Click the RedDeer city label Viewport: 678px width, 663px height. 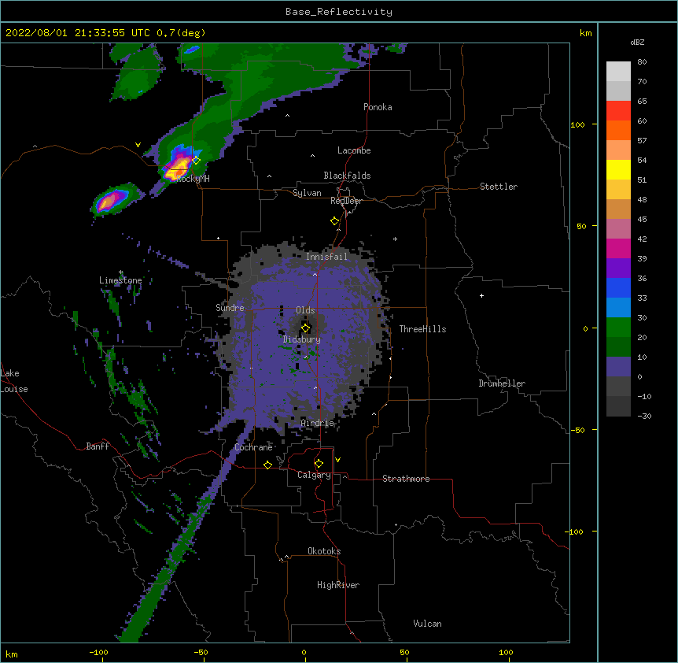click(x=346, y=201)
